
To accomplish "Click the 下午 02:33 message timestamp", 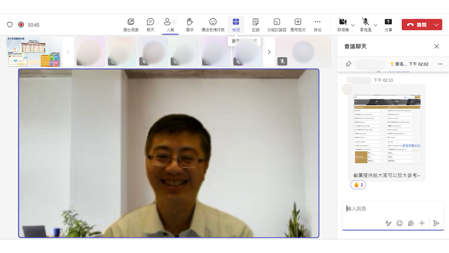I will pyautogui.click(x=383, y=81).
